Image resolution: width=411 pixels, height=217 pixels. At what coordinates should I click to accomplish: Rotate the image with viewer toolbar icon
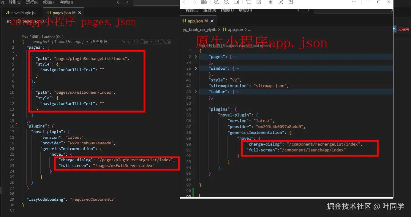(249, 2)
